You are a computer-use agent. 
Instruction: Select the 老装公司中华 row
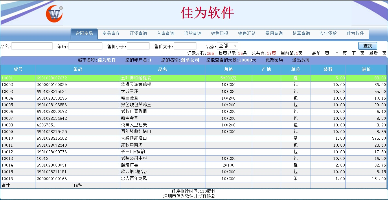tap(194, 158)
